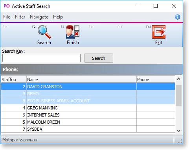Select the GREG MANNING row
Screen dimensions: 189x150
coord(88,108)
